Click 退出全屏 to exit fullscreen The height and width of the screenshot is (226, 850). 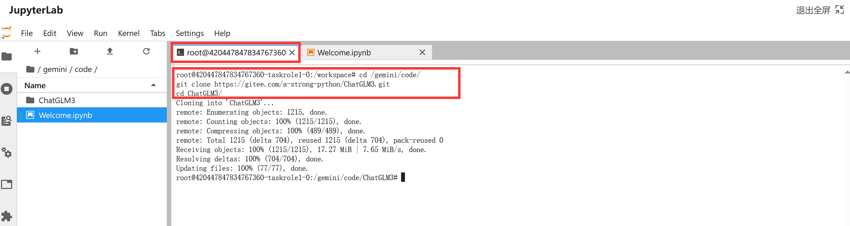[x=813, y=10]
